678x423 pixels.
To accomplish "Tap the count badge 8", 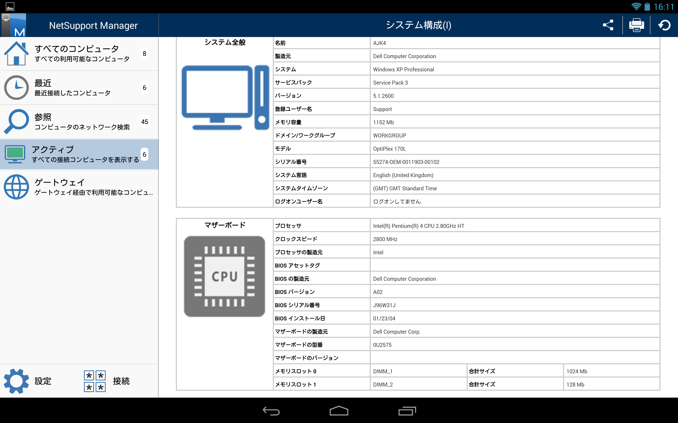I will pyautogui.click(x=144, y=53).
